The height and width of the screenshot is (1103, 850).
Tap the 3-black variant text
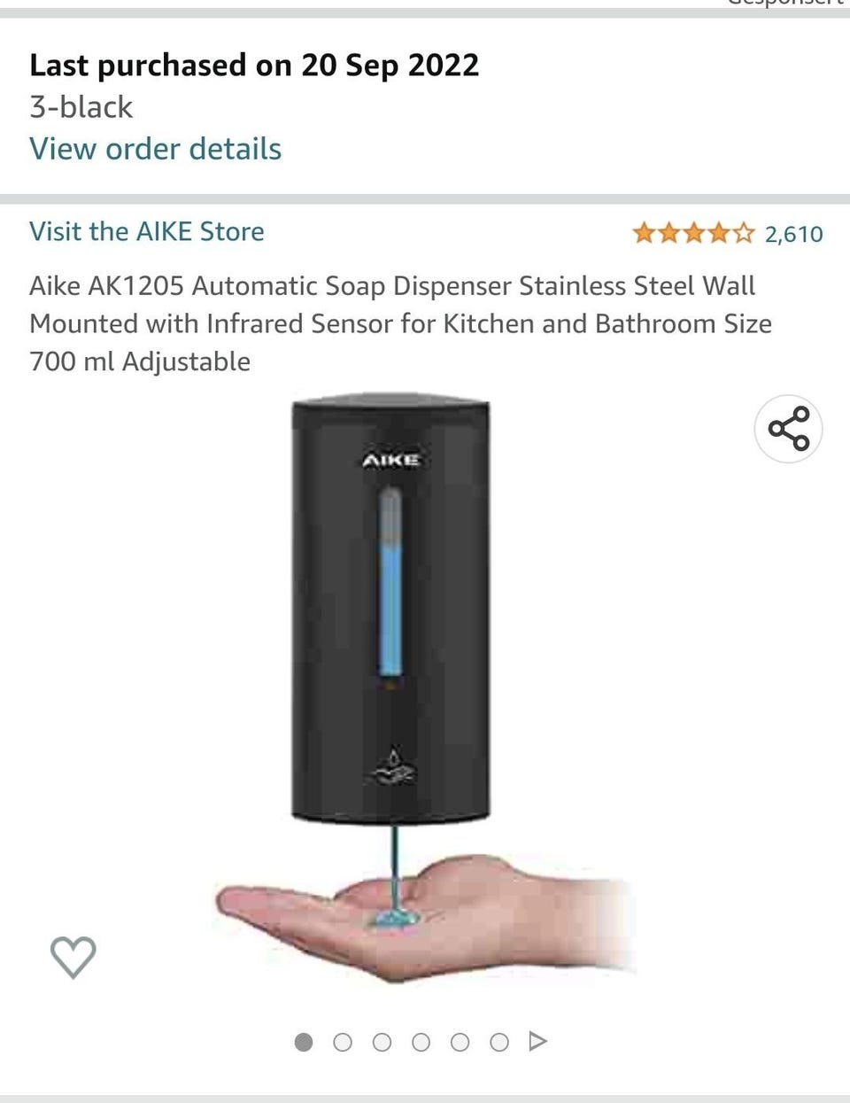81,107
